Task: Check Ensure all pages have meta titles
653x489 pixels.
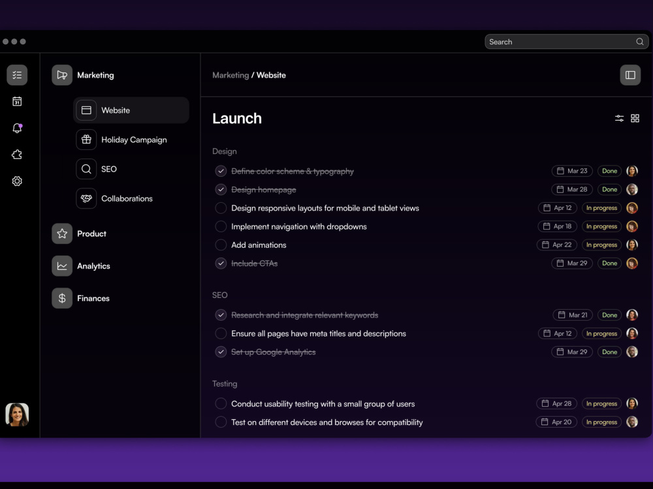Action: (x=221, y=333)
